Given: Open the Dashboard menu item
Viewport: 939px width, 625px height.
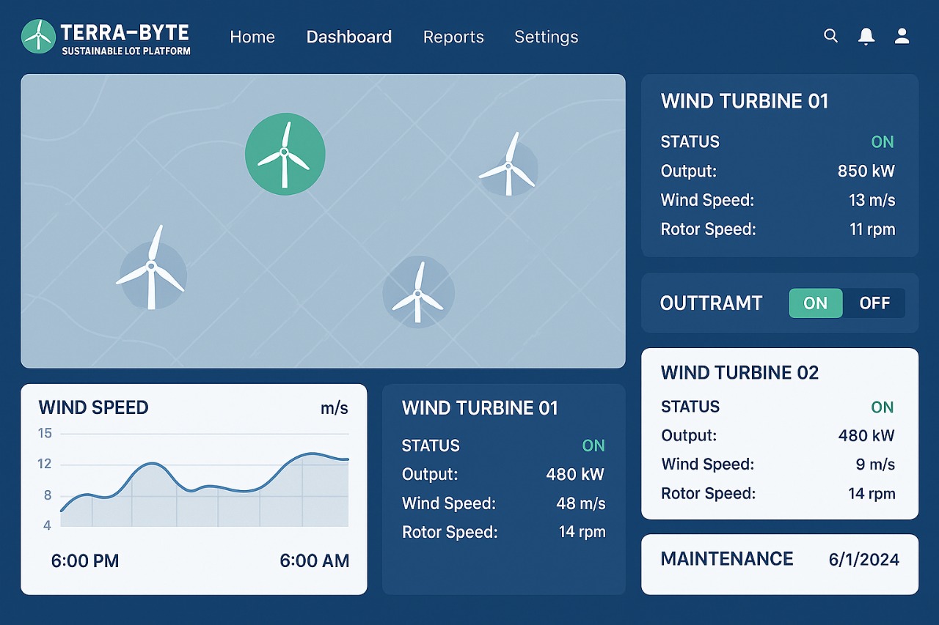Looking at the screenshot, I should 349,37.
